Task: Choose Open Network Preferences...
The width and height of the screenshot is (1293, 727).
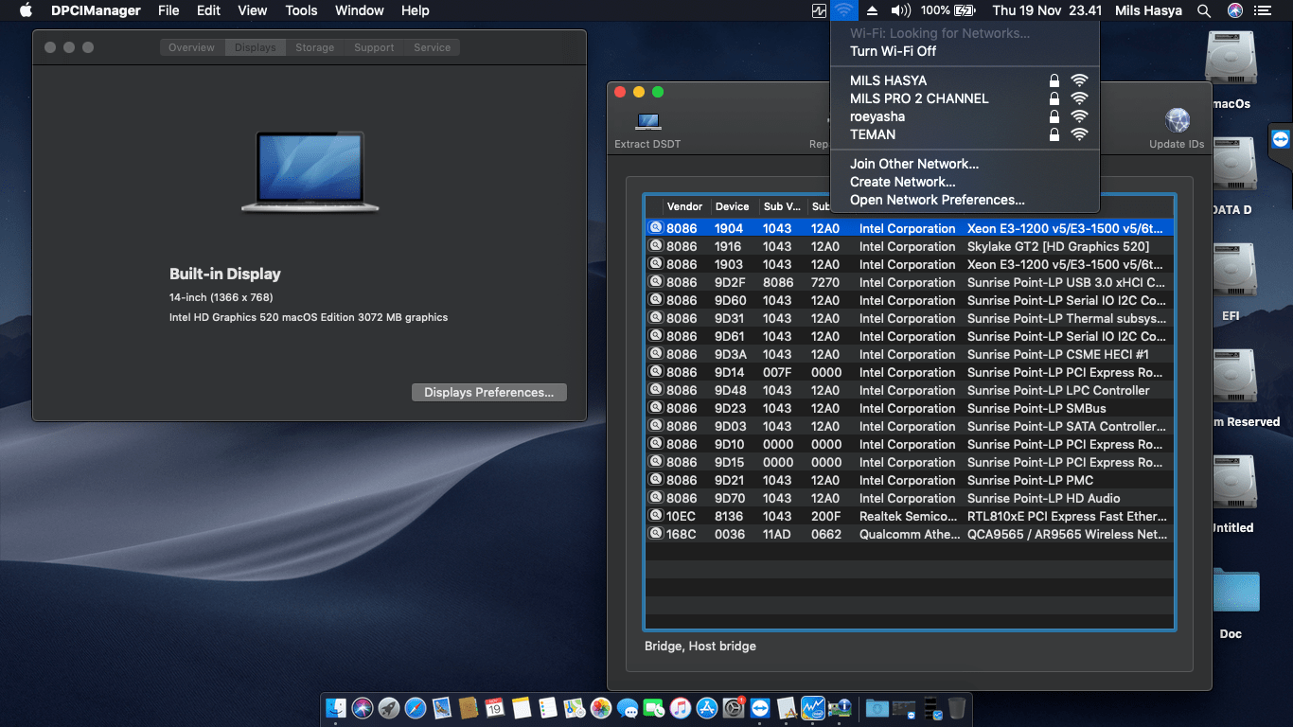Action: (x=965, y=200)
